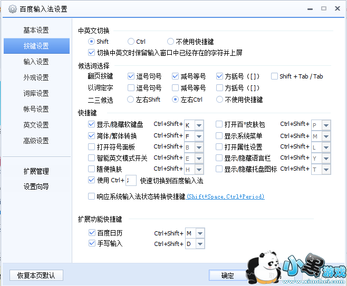The width and height of the screenshot is (347, 286).
Task: Toggle the 百度日历 extension shortcut checkbox
Action: pyautogui.click(x=92, y=232)
